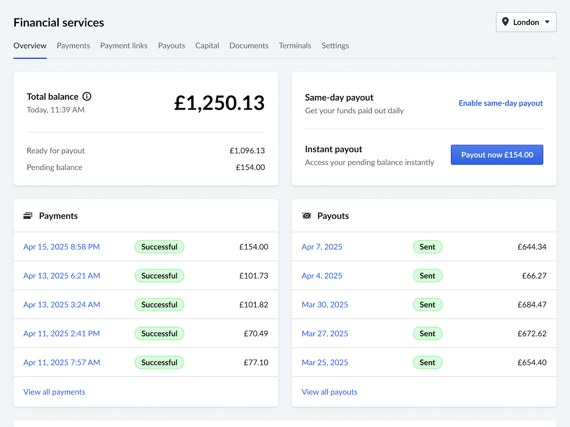Click Successful badge on the £70.49 payment
The width and height of the screenshot is (570, 427).
point(159,333)
